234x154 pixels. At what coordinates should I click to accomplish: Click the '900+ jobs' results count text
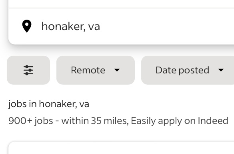31,121
